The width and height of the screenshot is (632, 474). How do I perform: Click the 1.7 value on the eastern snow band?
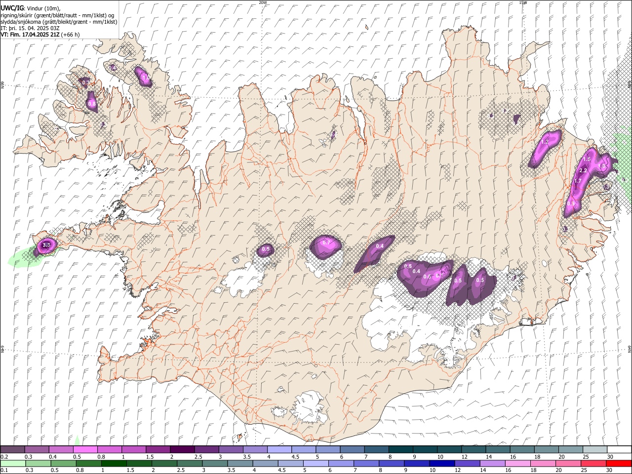pos(578,181)
